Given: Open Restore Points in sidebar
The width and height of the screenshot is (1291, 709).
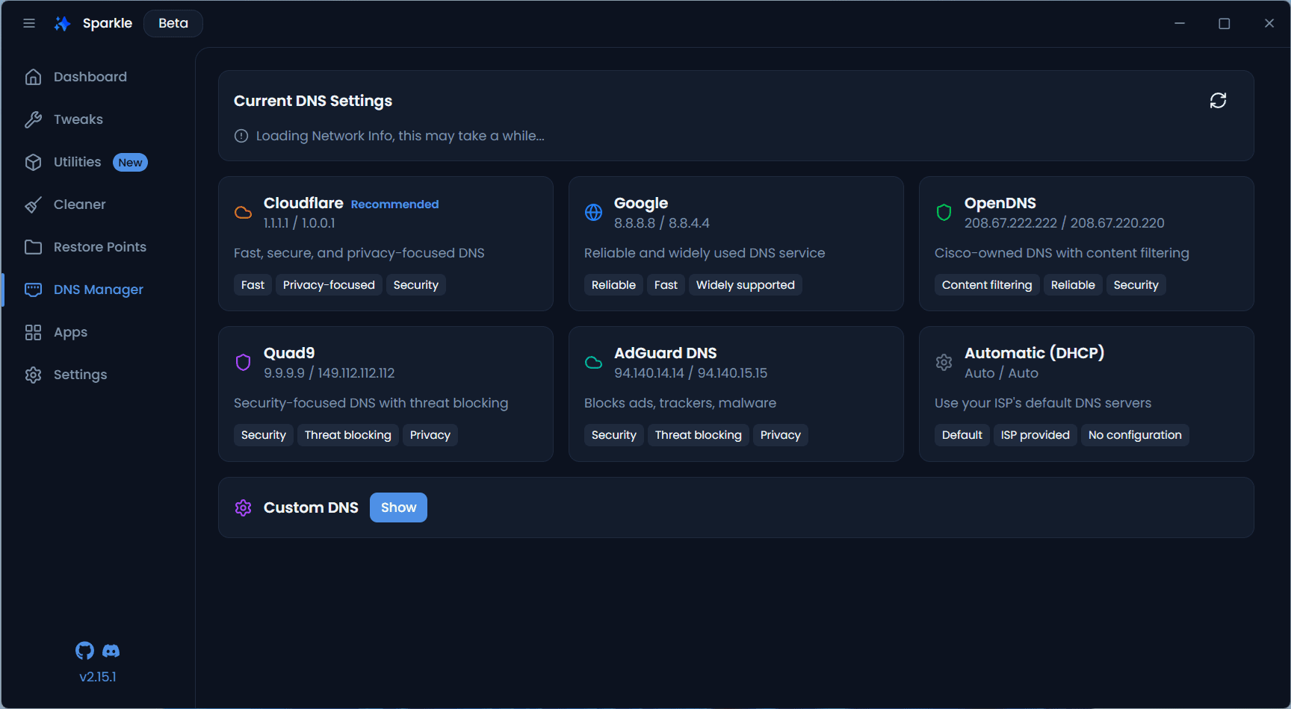Looking at the screenshot, I should pos(99,247).
